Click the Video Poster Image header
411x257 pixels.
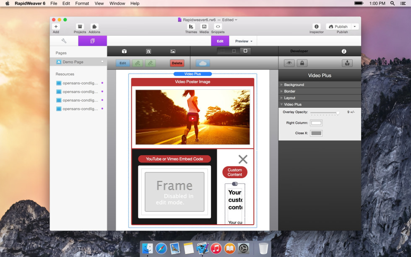click(192, 82)
